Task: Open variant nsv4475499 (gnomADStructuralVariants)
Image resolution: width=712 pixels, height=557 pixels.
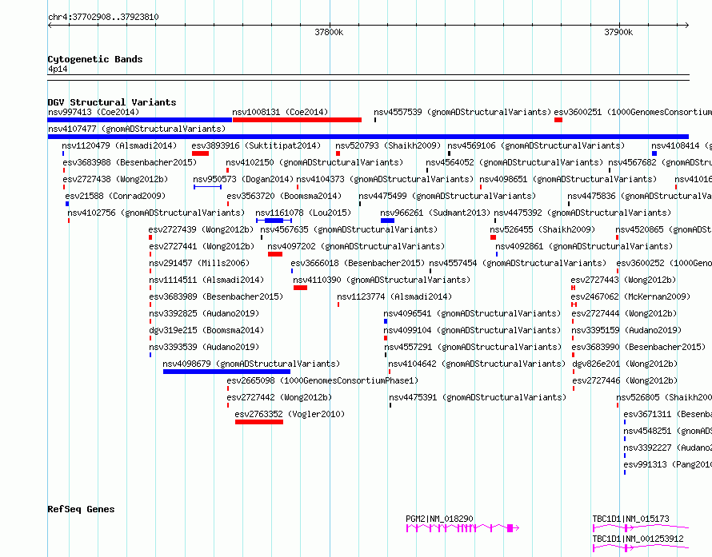Action: coord(447,196)
